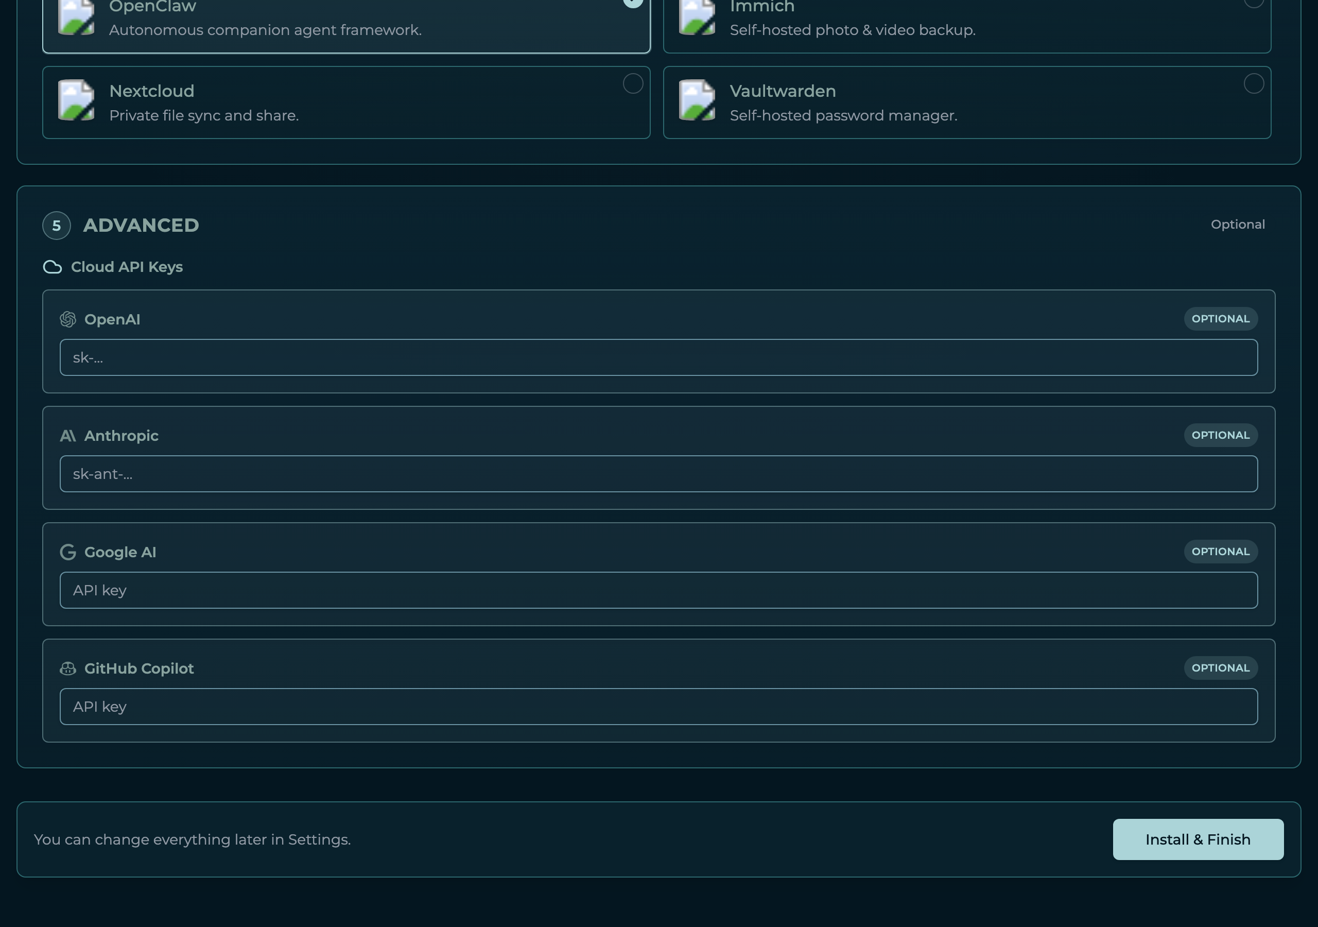
Task: Choose the Nextcloud app card
Action: pyautogui.click(x=346, y=102)
